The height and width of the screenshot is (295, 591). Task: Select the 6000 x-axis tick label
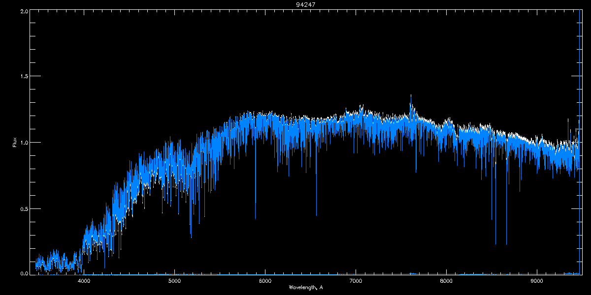pyautogui.click(x=265, y=281)
